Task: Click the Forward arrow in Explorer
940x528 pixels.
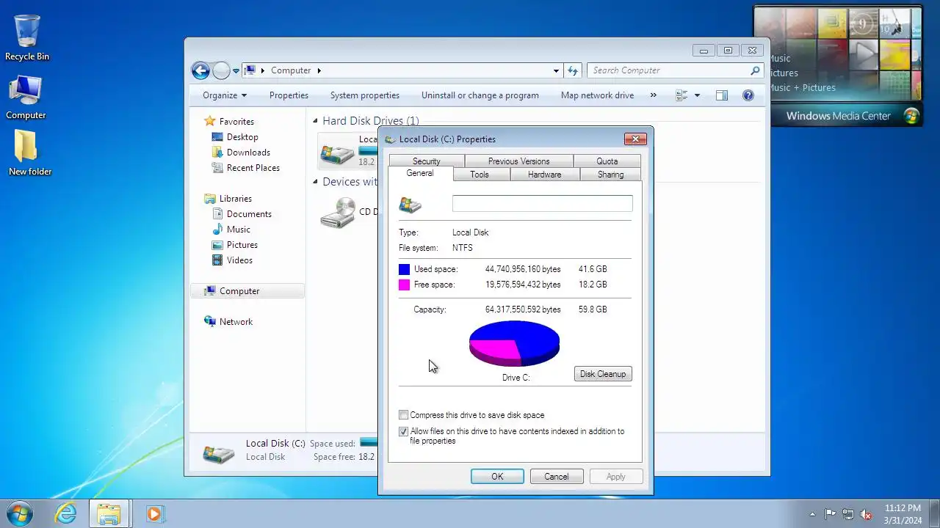Action: (221, 70)
